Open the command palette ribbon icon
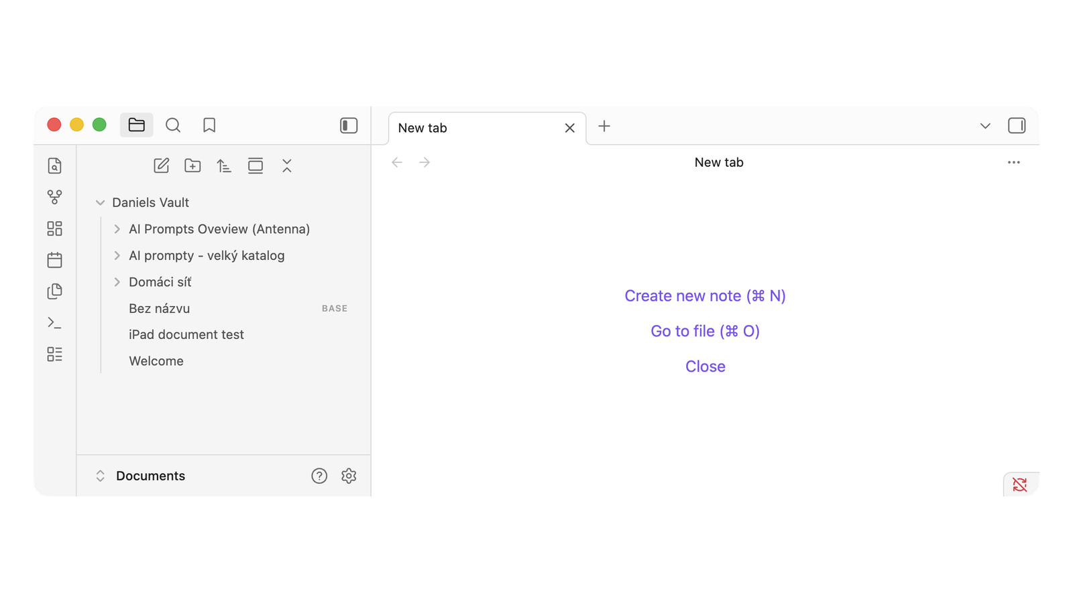The width and height of the screenshot is (1073, 603). pos(55,323)
